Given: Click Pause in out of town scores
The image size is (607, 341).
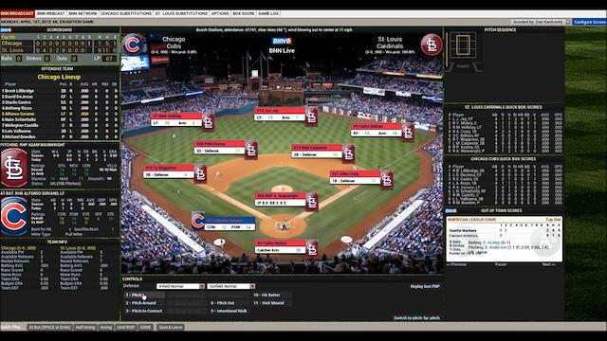Looking at the screenshot, I should (501, 265).
